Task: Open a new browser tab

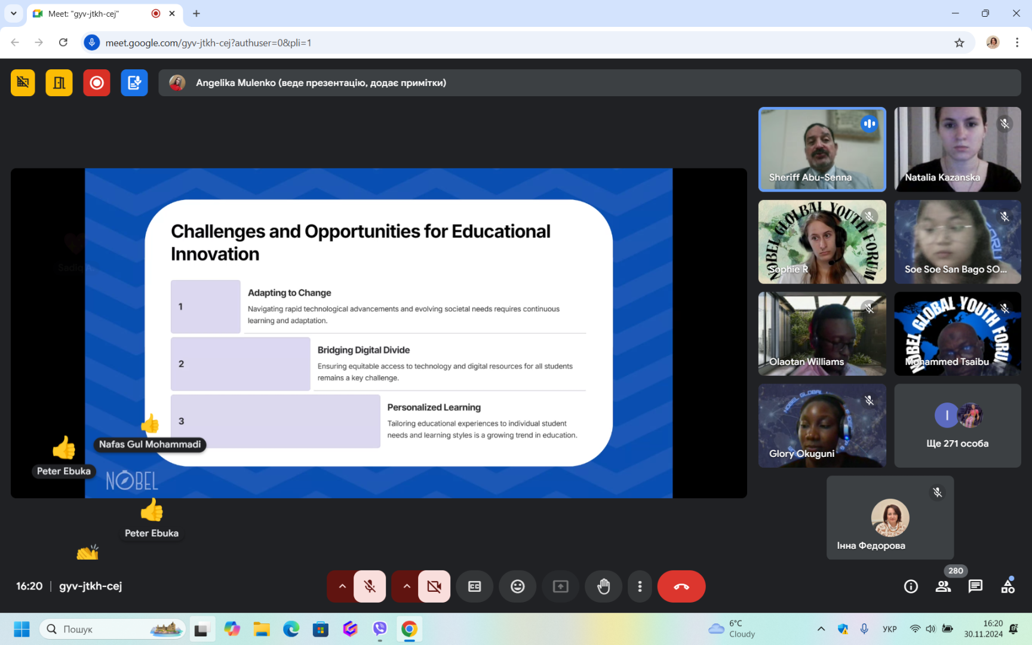Action: click(x=196, y=14)
